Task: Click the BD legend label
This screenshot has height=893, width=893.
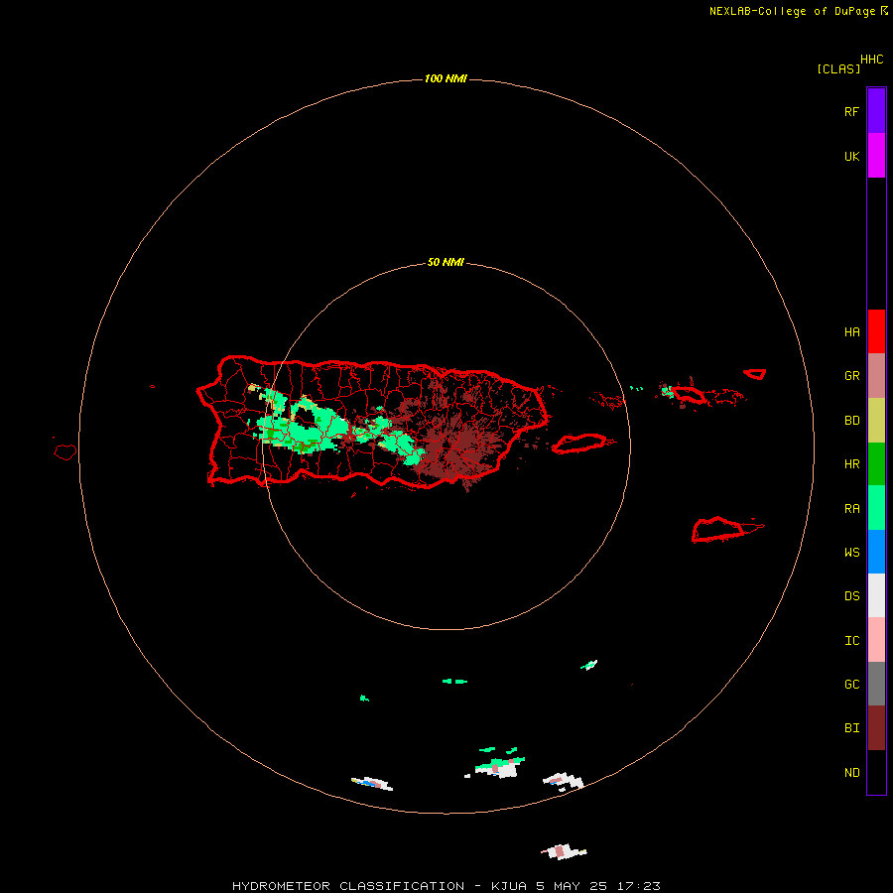Action: [851, 421]
